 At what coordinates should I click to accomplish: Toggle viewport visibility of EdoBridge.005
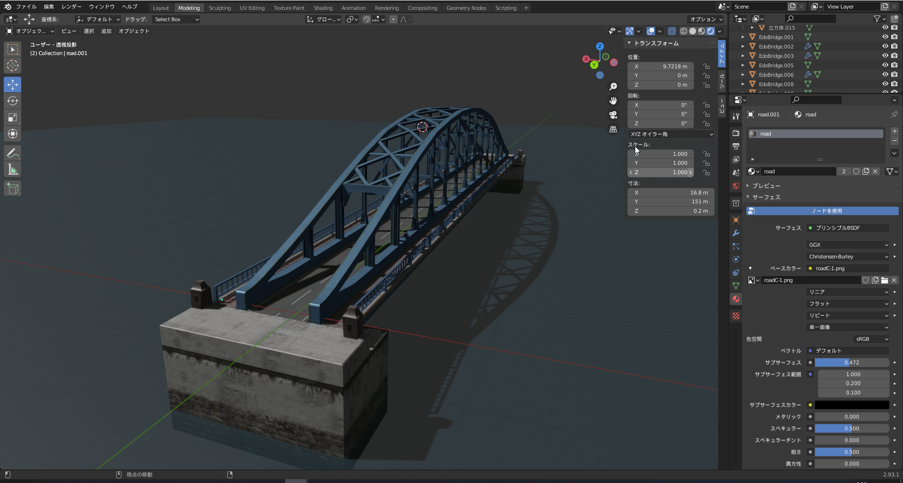tap(885, 65)
